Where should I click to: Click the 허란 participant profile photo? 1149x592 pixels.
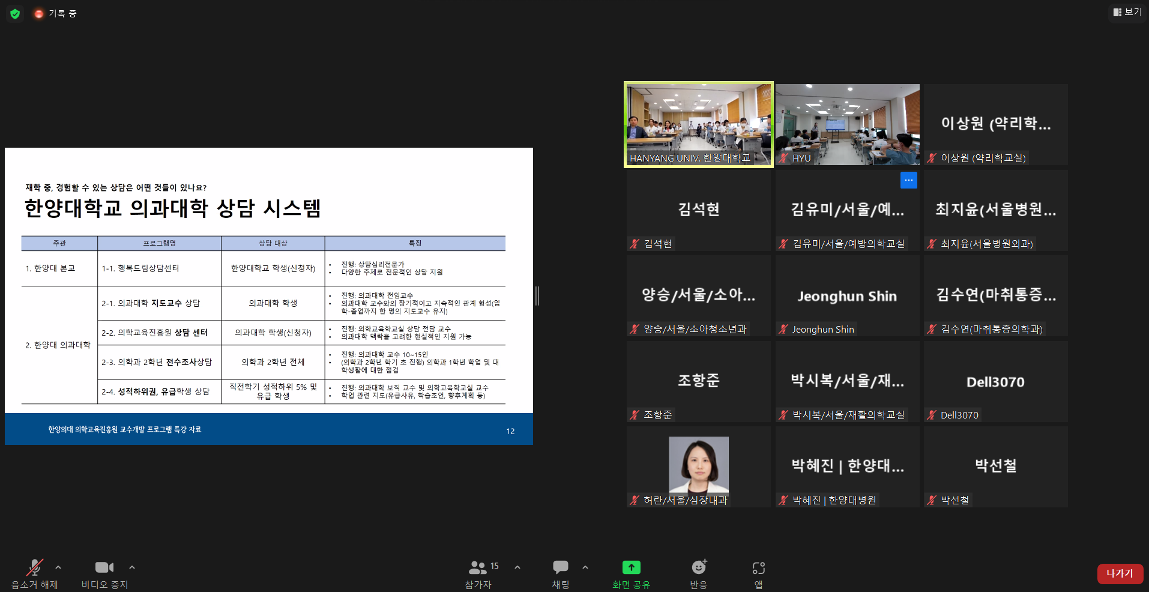pyautogui.click(x=698, y=464)
